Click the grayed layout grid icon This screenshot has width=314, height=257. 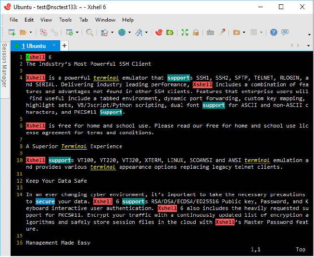click(x=254, y=32)
